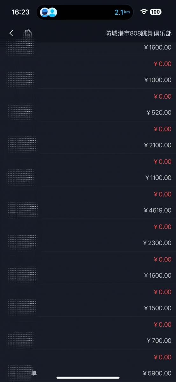The image size is (176, 382).
Task: Open the avatar icons in Dynamic Island
Action: click(49, 12)
